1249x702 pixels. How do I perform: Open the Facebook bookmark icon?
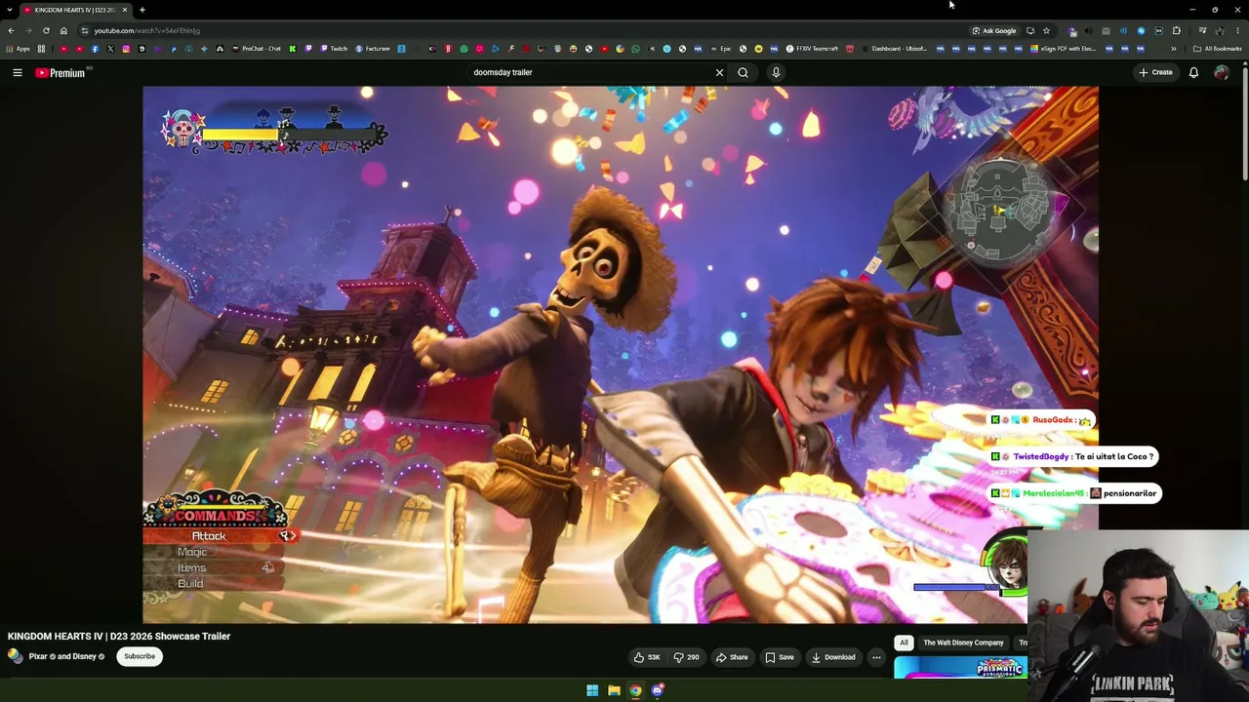coord(95,49)
